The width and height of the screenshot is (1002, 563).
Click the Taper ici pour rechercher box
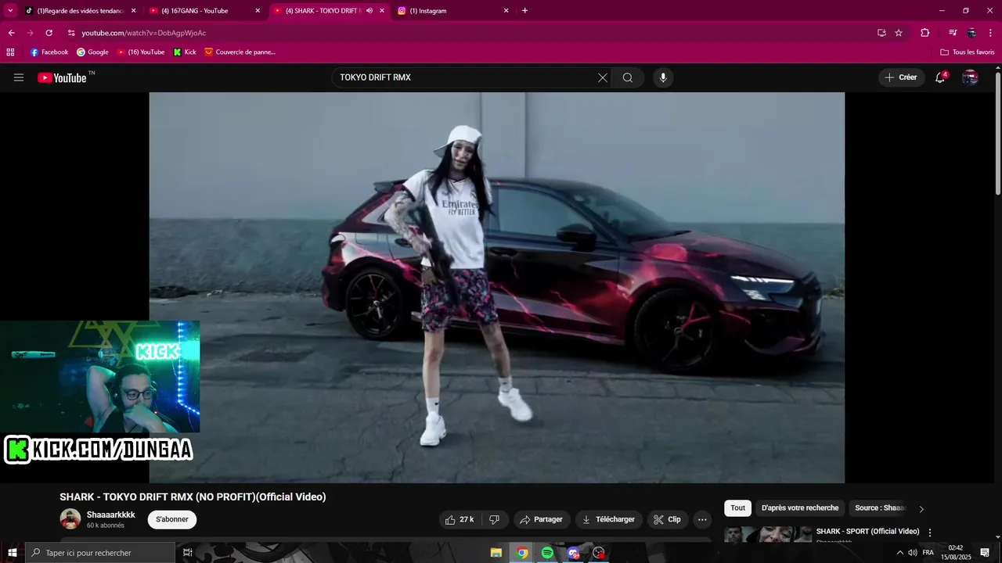[100, 553]
